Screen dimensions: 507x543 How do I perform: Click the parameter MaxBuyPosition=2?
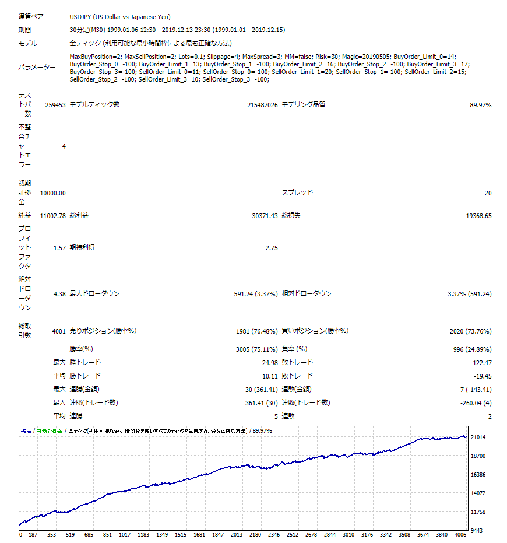click(x=96, y=57)
